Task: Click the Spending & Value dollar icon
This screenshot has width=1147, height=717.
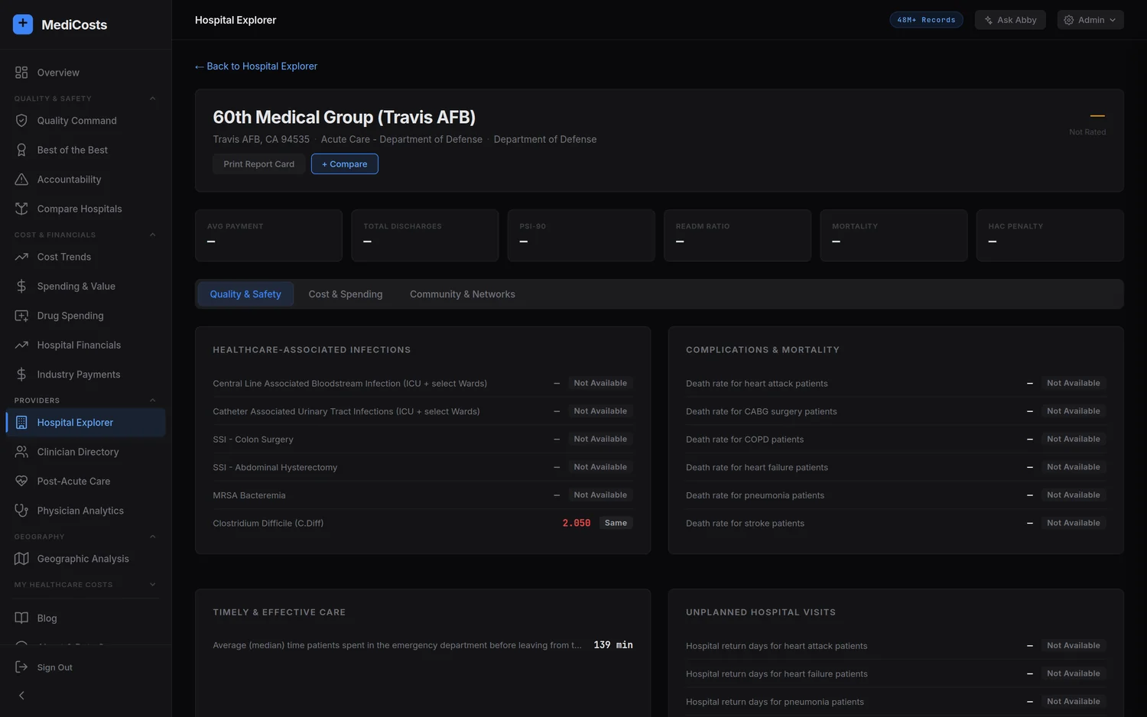Action: click(x=21, y=287)
